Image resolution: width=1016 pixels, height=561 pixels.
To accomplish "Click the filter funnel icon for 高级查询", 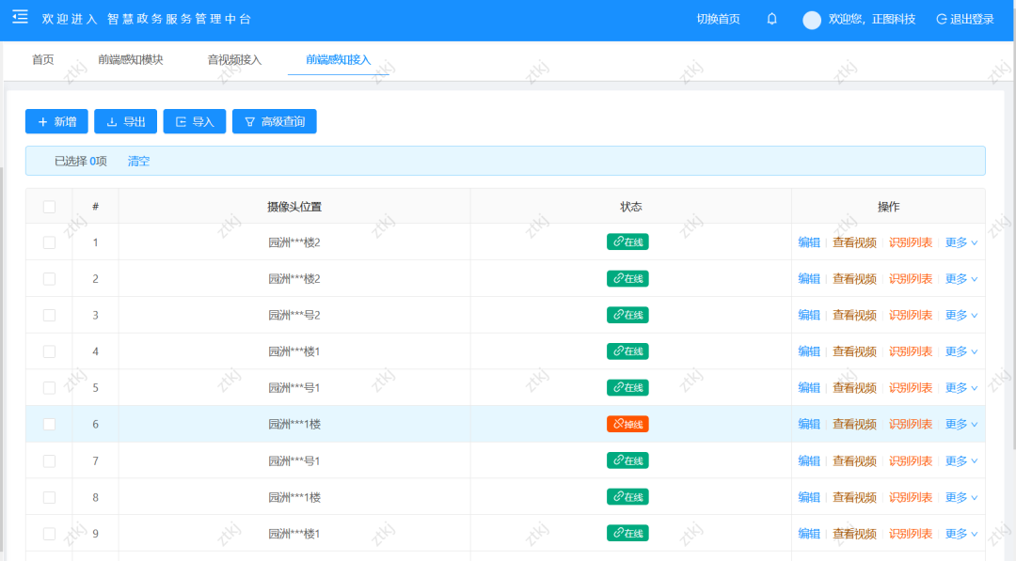I will pyautogui.click(x=249, y=121).
